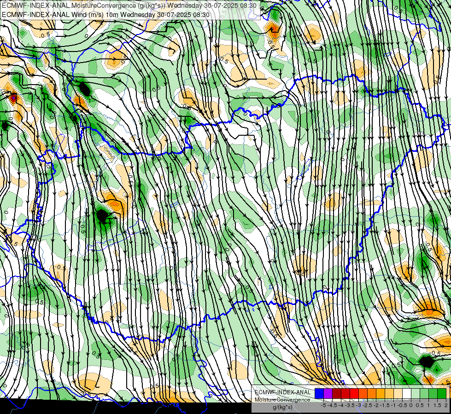Click medium green swatch between 1 and 1.5
Viewport: 451px width, 414px height.
point(433,394)
